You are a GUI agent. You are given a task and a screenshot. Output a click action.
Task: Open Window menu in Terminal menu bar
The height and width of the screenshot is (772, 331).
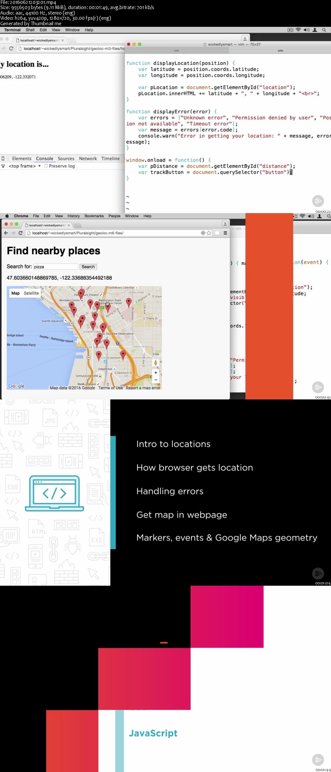[x=72, y=30]
